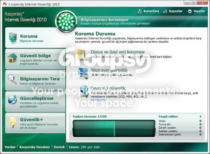Open the Bilgisayar güvenliği heading
210x154 pixels.
point(109,70)
